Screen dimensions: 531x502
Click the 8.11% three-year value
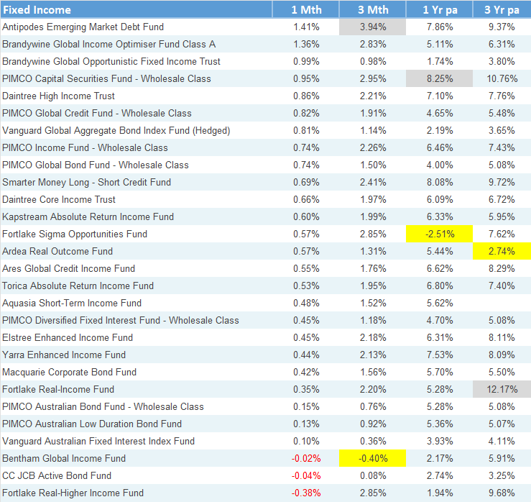click(x=502, y=337)
